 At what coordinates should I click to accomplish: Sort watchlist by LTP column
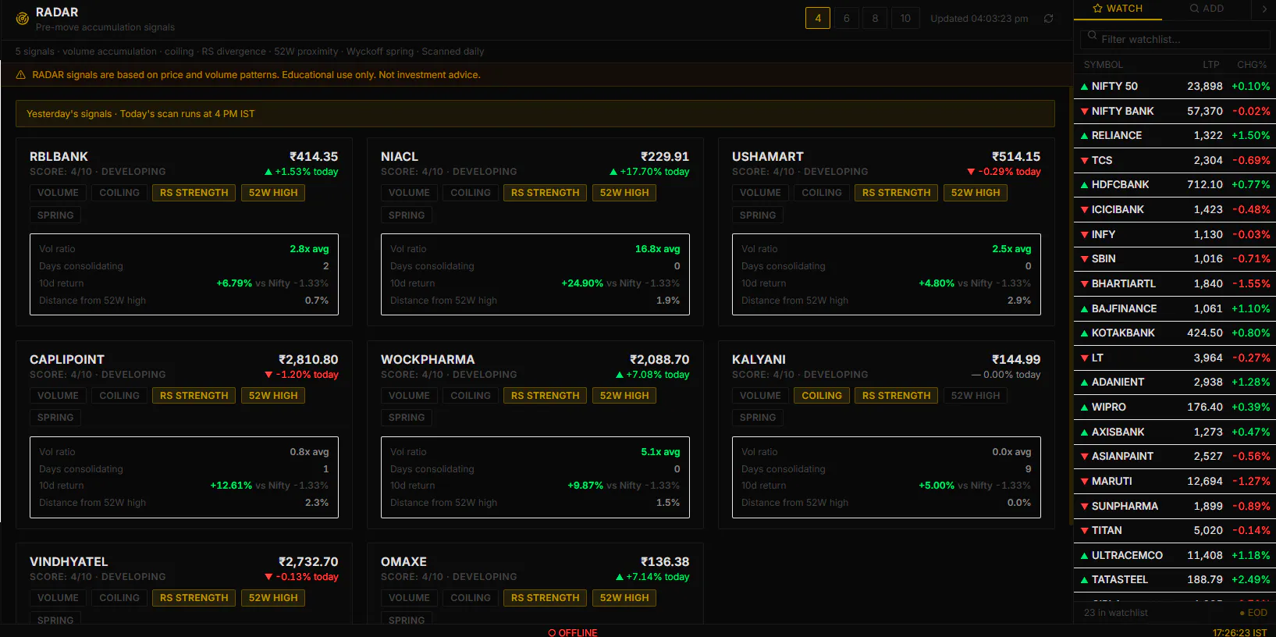(1210, 65)
